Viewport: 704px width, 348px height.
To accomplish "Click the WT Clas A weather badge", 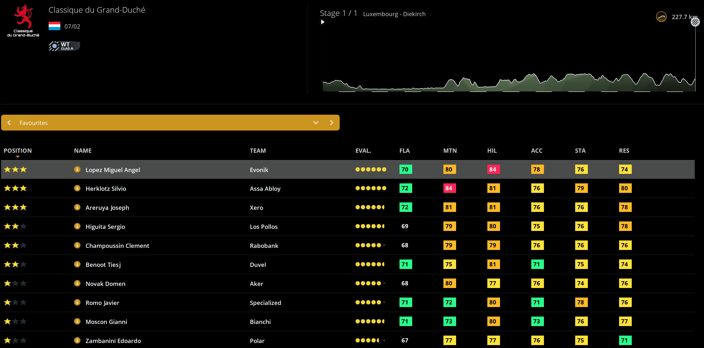I will (x=65, y=46).
